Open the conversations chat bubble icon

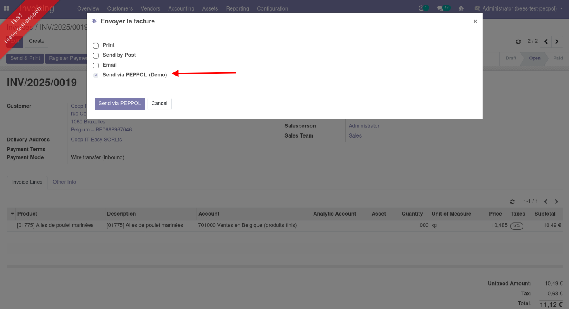pyautogui.click(x=440, y=8)
